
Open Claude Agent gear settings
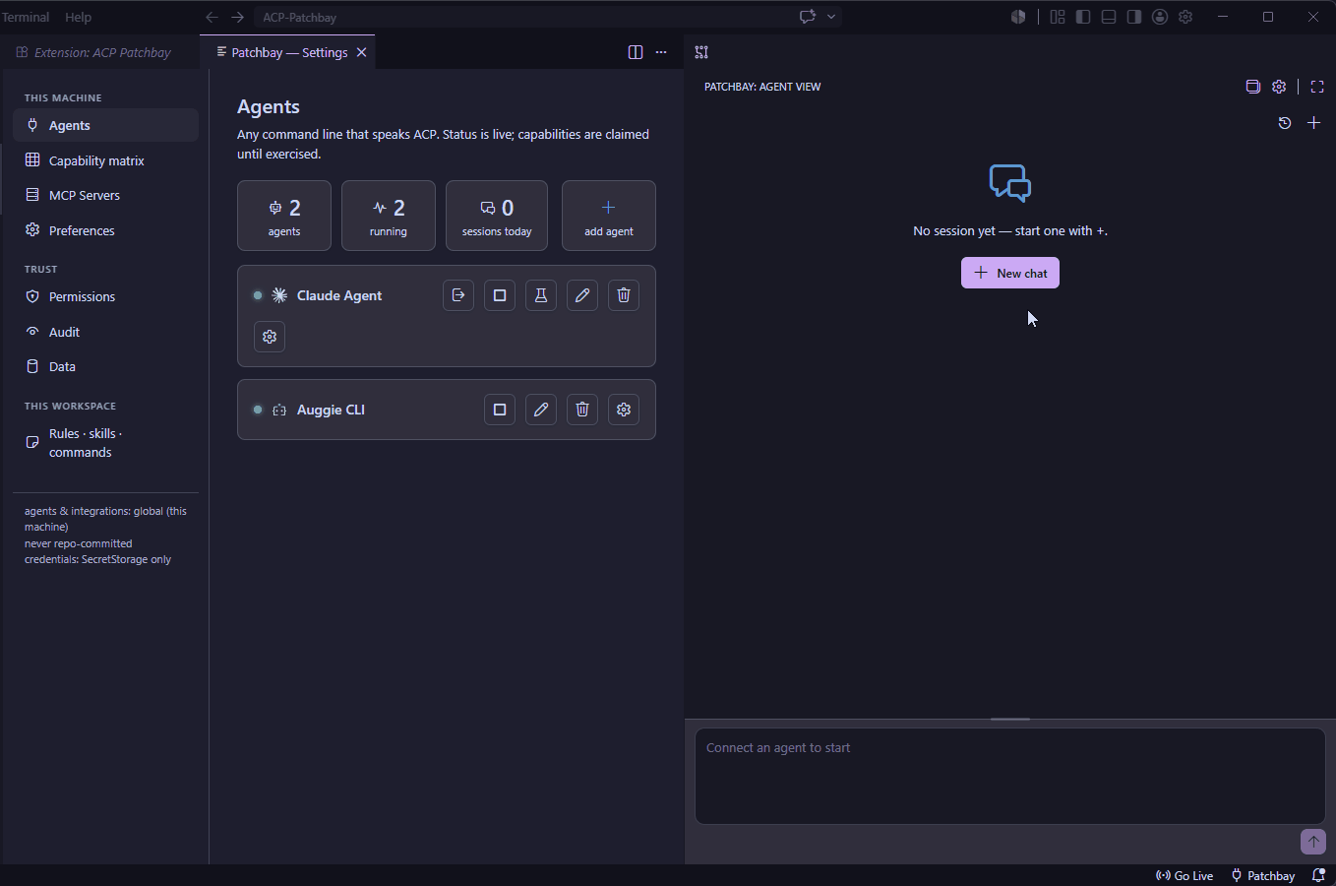tap(270, 337)
